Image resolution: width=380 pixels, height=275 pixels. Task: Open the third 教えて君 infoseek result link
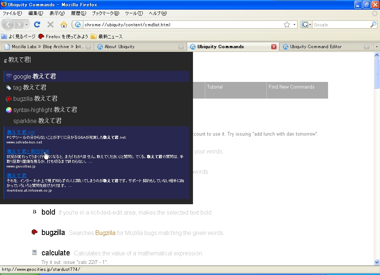(16, 176)
